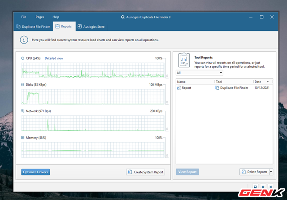Click the Delete Reports button
This screenshot has width=287, height=200.
coord(254,172)
